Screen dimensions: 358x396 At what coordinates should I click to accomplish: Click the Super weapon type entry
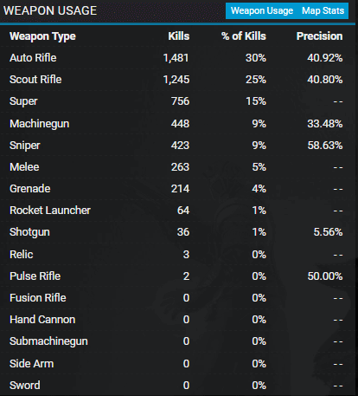pos(23,101)
